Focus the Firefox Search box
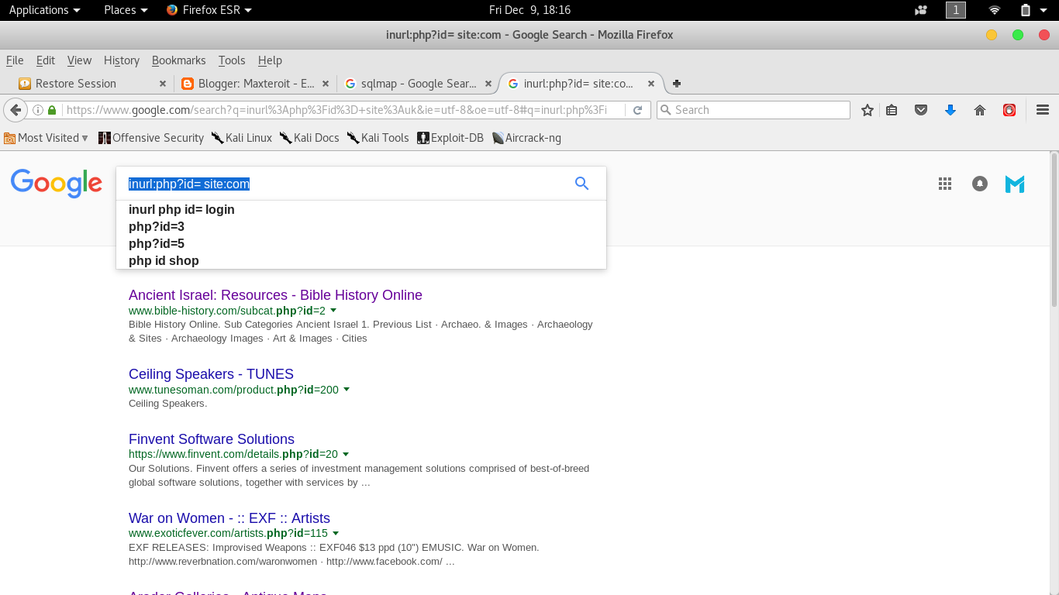 (754, 110)
